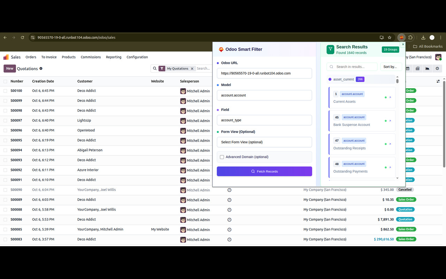Open the Configuration menu
Image resolution: width=446 pixels, height=279 pixels.
tap(137, 57)
